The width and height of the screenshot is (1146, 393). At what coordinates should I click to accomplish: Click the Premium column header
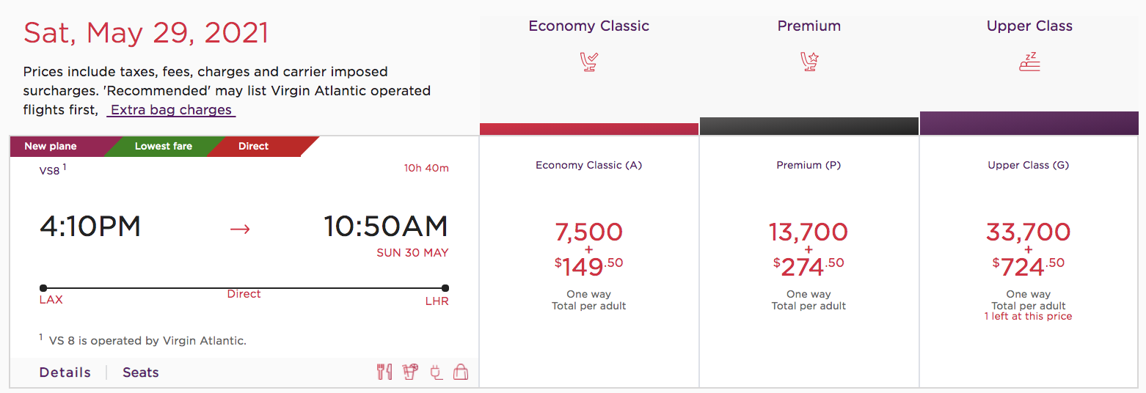pyautogui.click(x=809, y=26)
